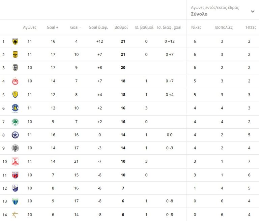259x221 pixels.
Task: Open the OFI crest in row 9
Action: (15, 148)
